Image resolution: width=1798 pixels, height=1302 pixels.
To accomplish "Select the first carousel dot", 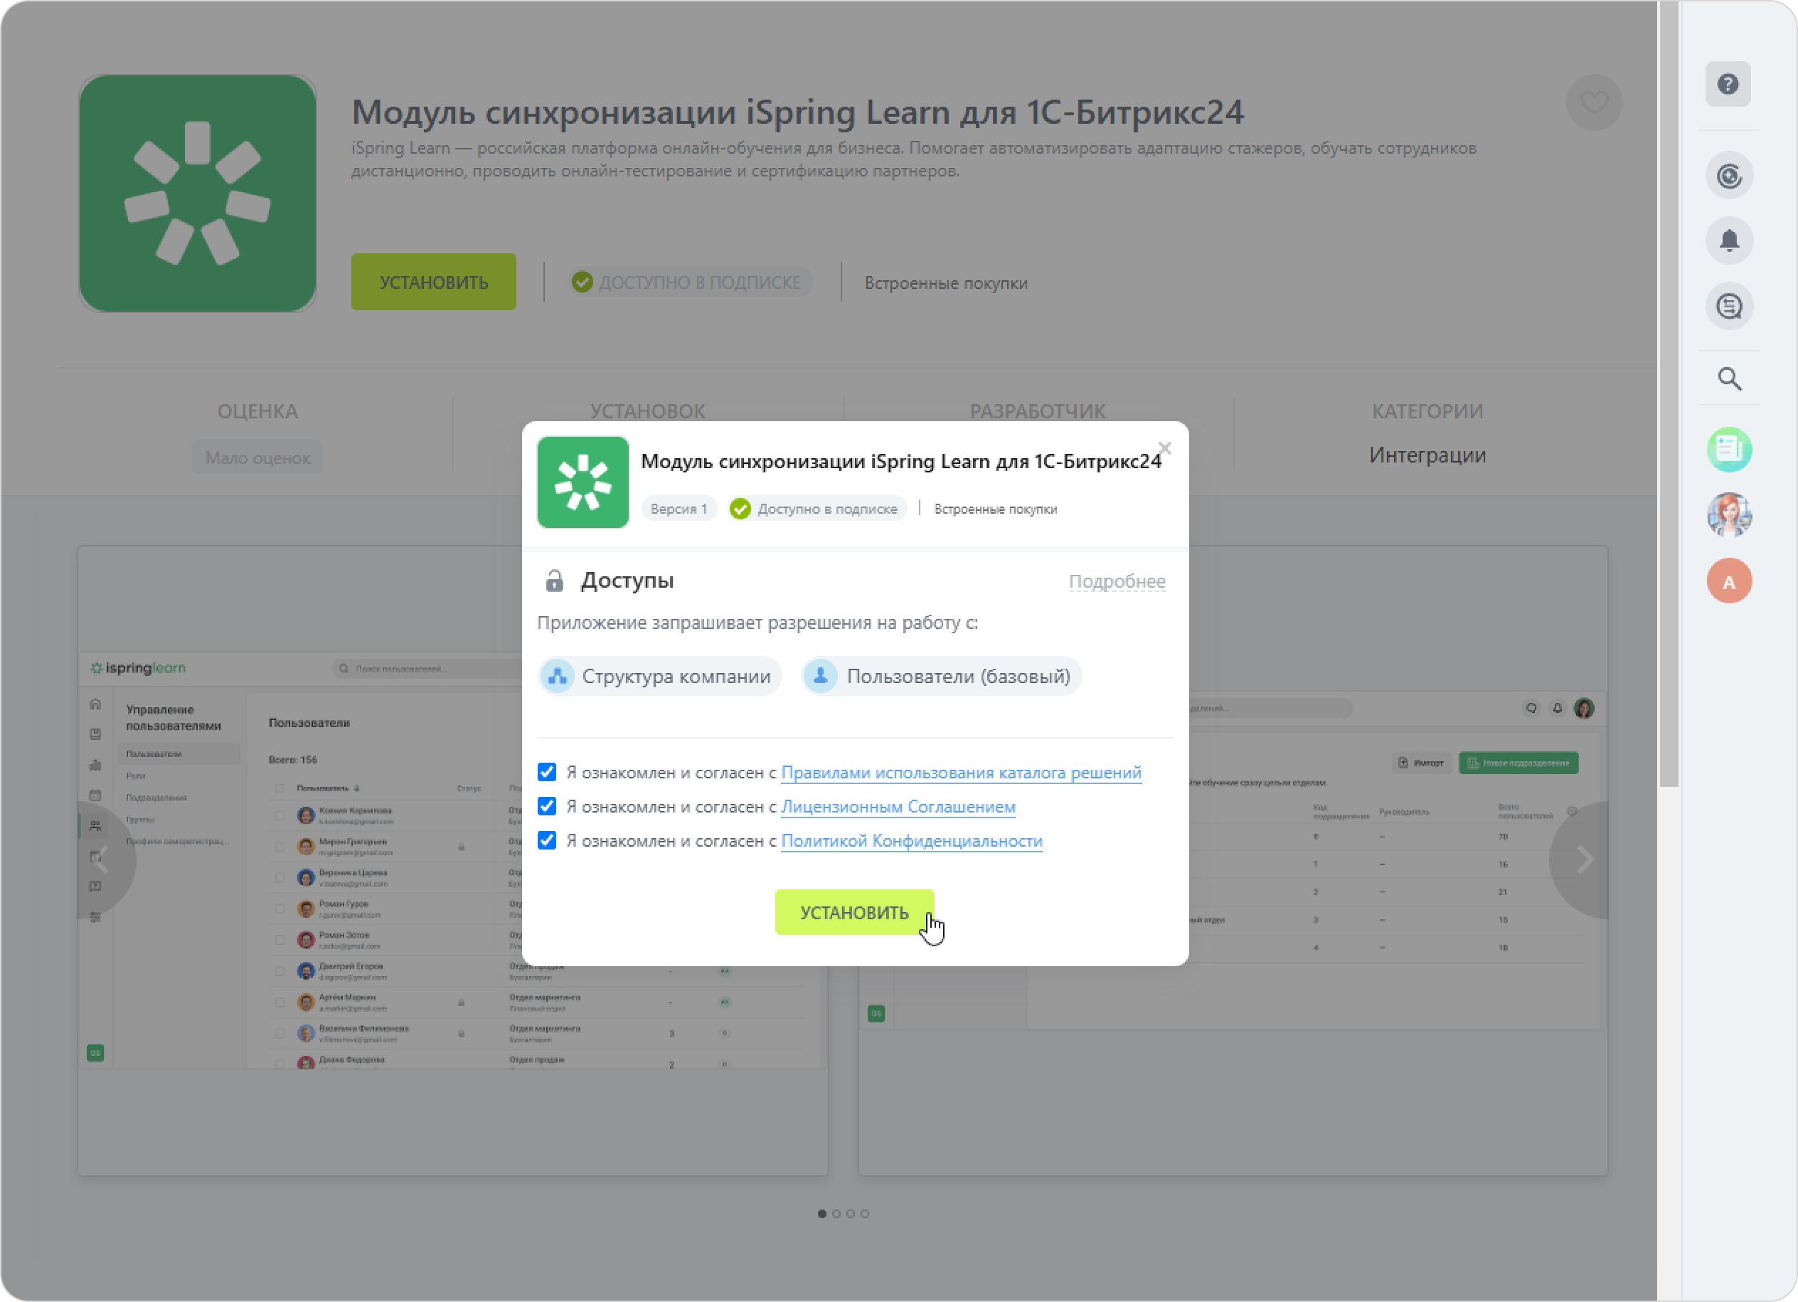I will [822, 1214].
